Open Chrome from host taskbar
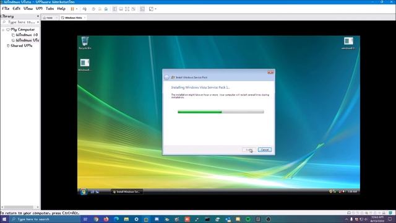The width and height of the screenshot is (396, 223). click(96, 219)
